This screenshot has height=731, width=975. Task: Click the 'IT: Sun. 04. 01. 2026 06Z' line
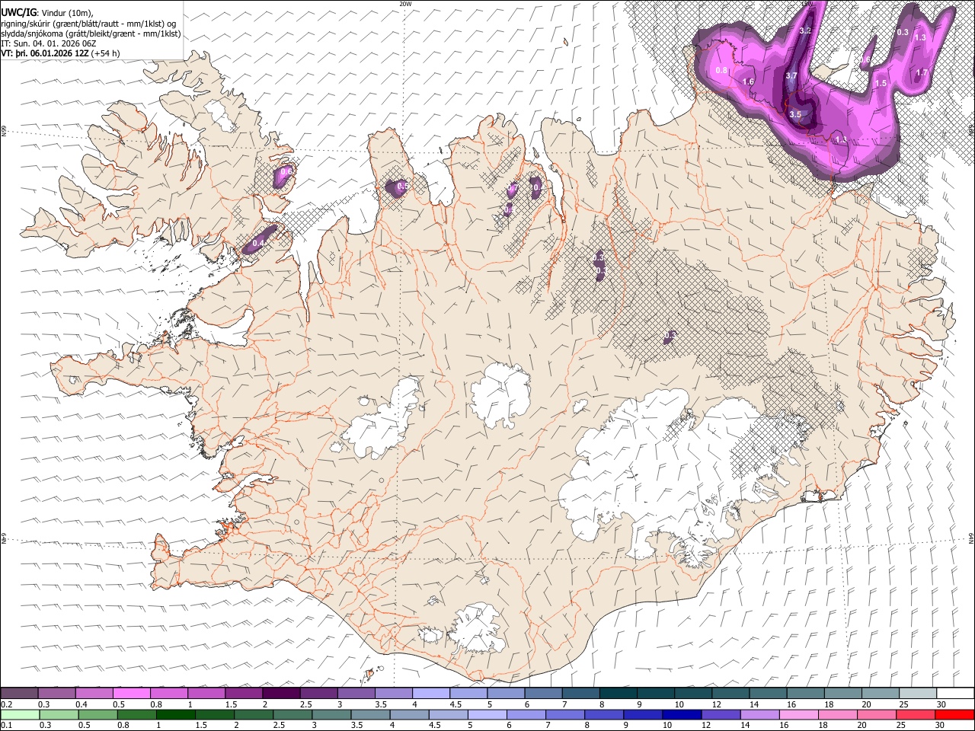click(x=48, y=43)
